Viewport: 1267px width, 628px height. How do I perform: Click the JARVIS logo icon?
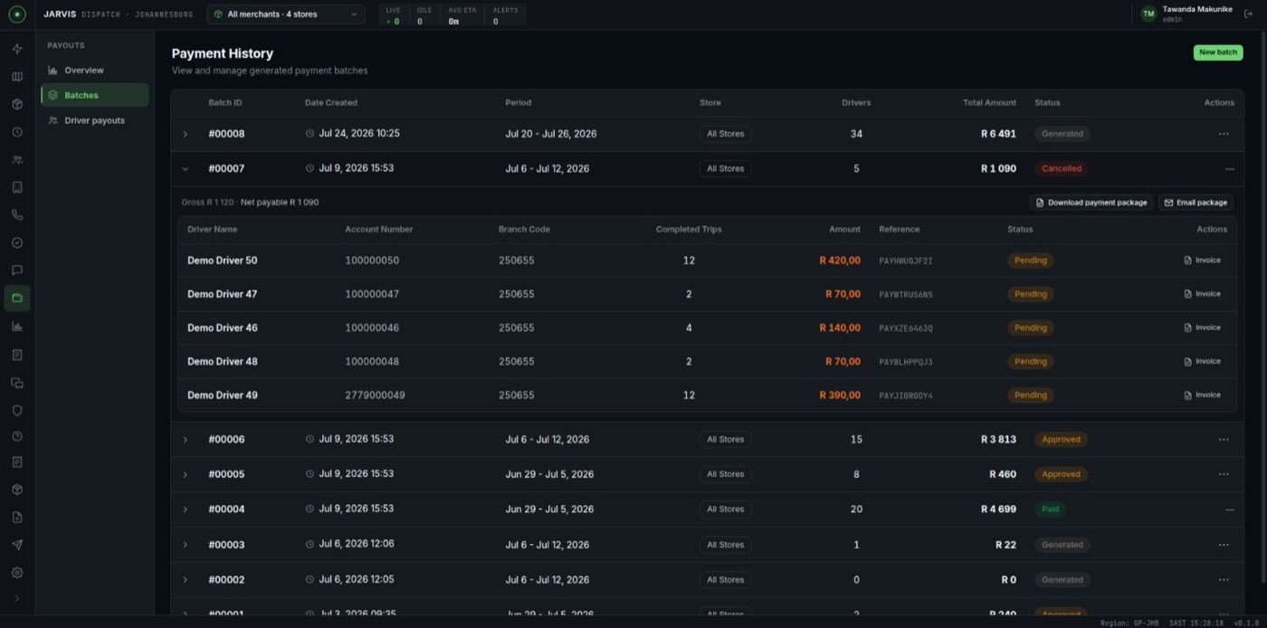click(17, 14)
